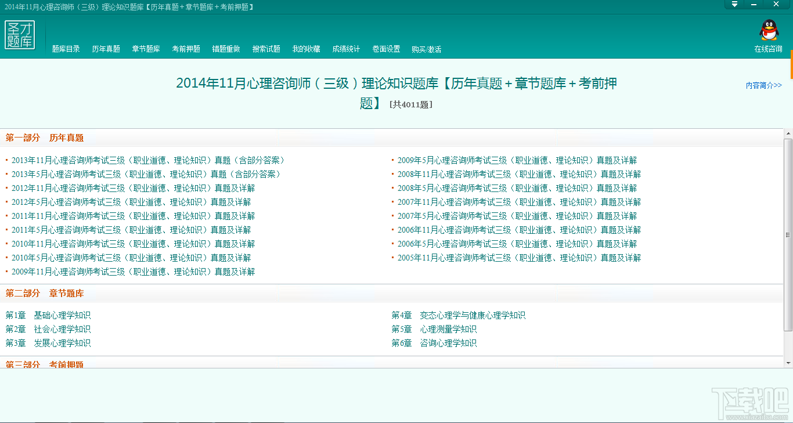View 我的收藏 favorites
This screenshot has width=793, height=423.
tap(307, 49)
